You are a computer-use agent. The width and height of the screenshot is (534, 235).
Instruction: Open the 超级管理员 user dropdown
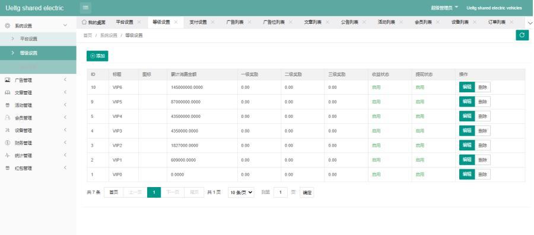click(x=445, y=8)
